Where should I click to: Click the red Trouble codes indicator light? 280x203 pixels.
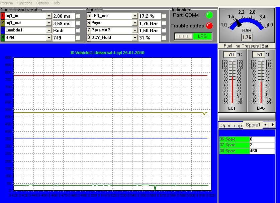coord(209,26)
